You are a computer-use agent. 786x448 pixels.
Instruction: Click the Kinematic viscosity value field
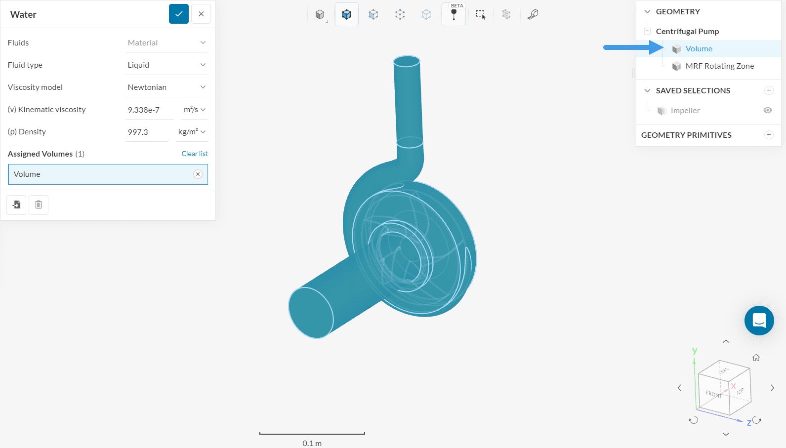(x=149, y=110)
